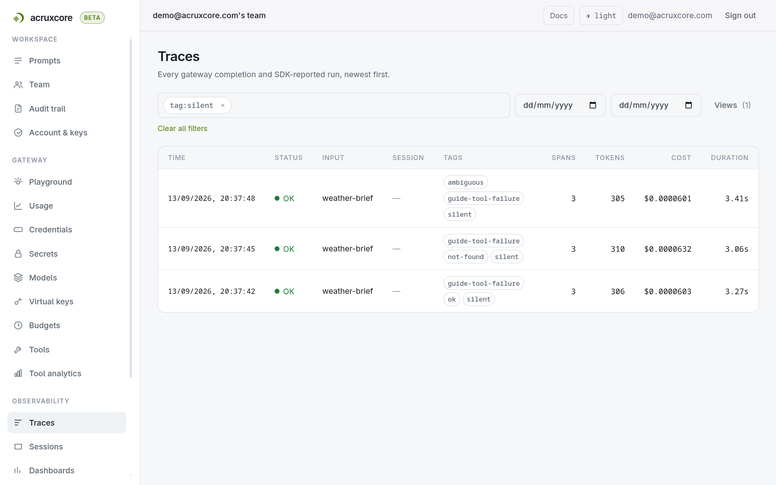Open Prompts via its sidebar icon
The height and width of the screenshot is (485, 776).
click(x=18, y=61)
